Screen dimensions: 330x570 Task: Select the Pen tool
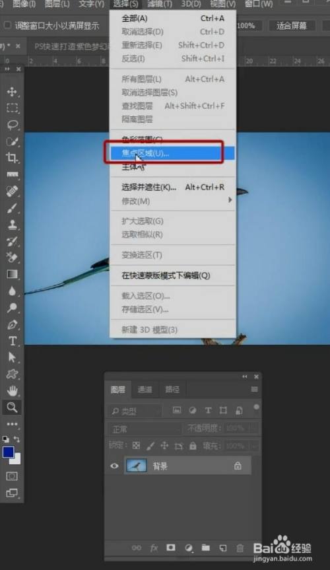[12, 324]
